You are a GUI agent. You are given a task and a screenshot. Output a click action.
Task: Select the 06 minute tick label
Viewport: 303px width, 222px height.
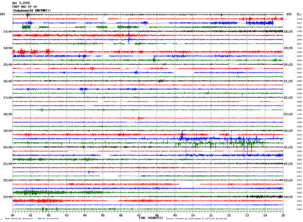click(x=121, y=215)
